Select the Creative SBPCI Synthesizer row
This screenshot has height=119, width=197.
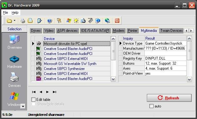coord(77,69)
